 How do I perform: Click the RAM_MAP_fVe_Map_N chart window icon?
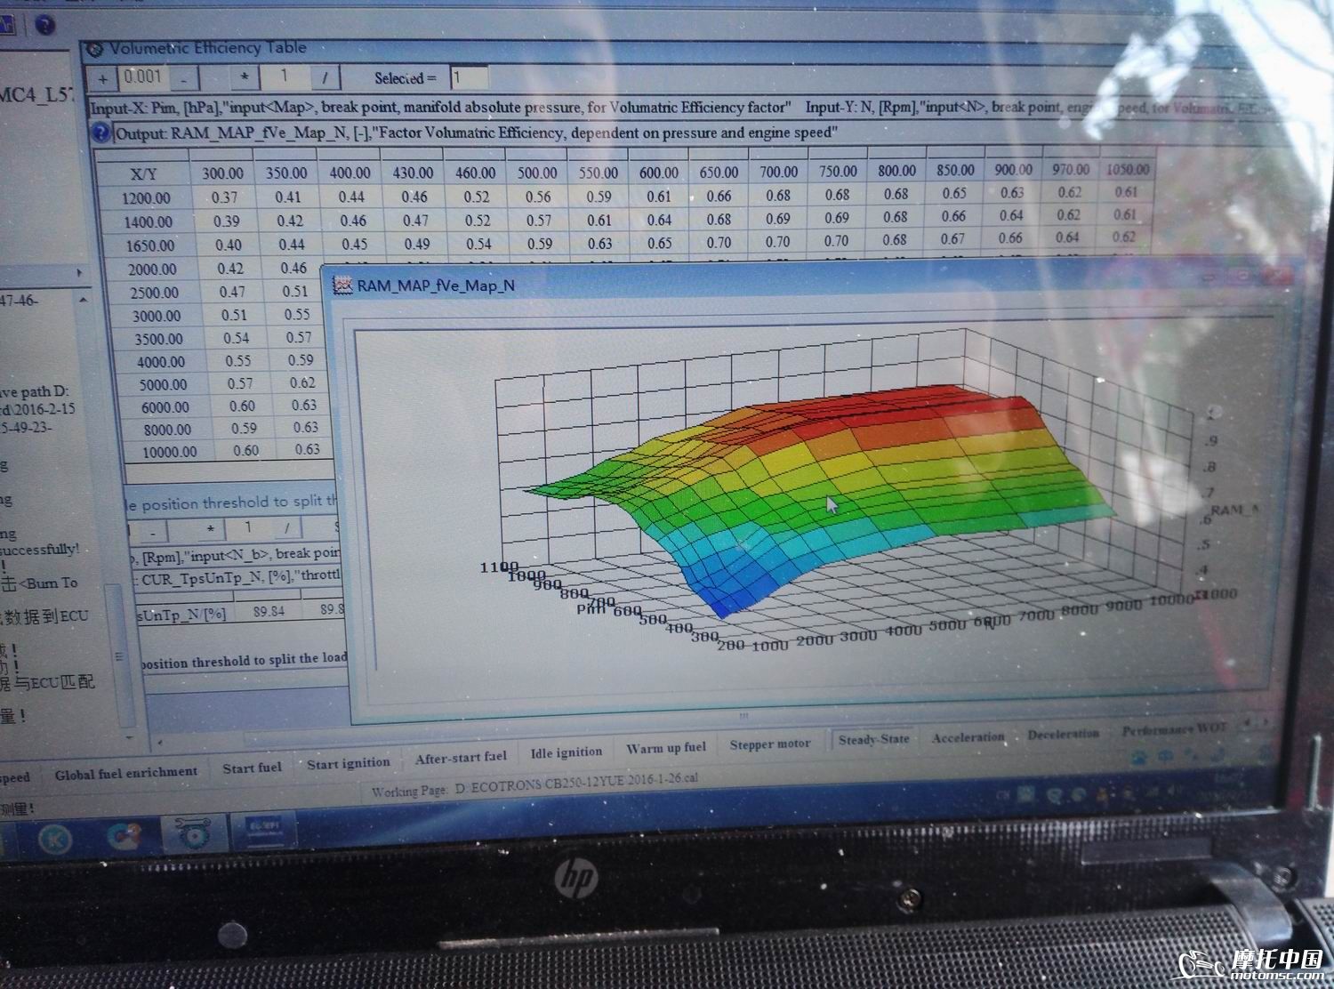point(342,285)
